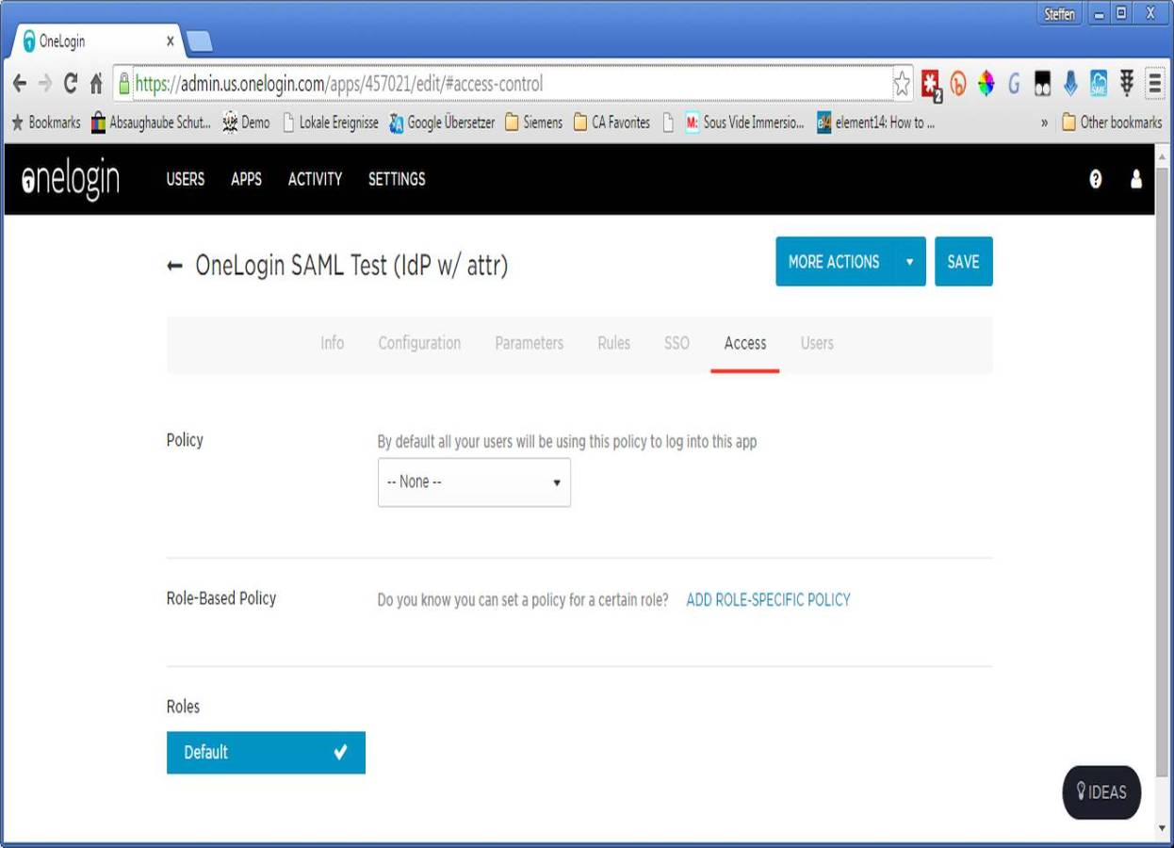Open the ColorZilla color wheel extension
The height and width of the screenshot is (848, 1174).
tap(986, 83)
